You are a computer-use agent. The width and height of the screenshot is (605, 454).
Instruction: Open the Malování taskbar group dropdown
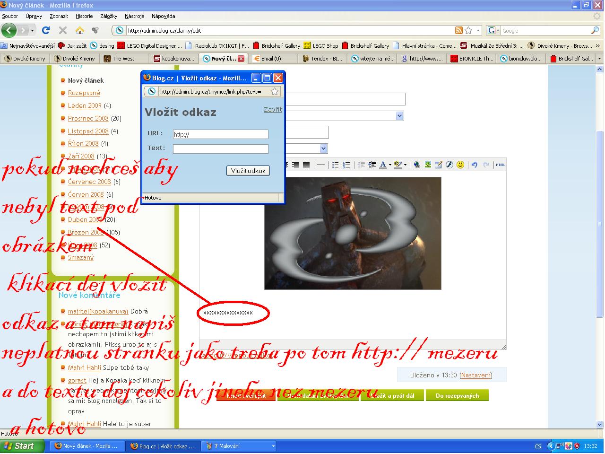[x=273, y=445]
